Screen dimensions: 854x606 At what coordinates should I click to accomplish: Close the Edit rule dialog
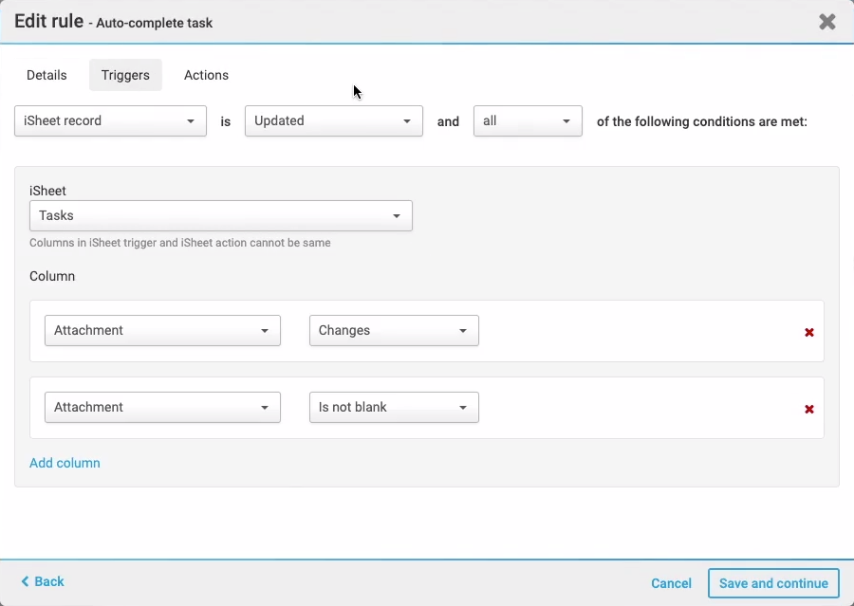[826, 22]
